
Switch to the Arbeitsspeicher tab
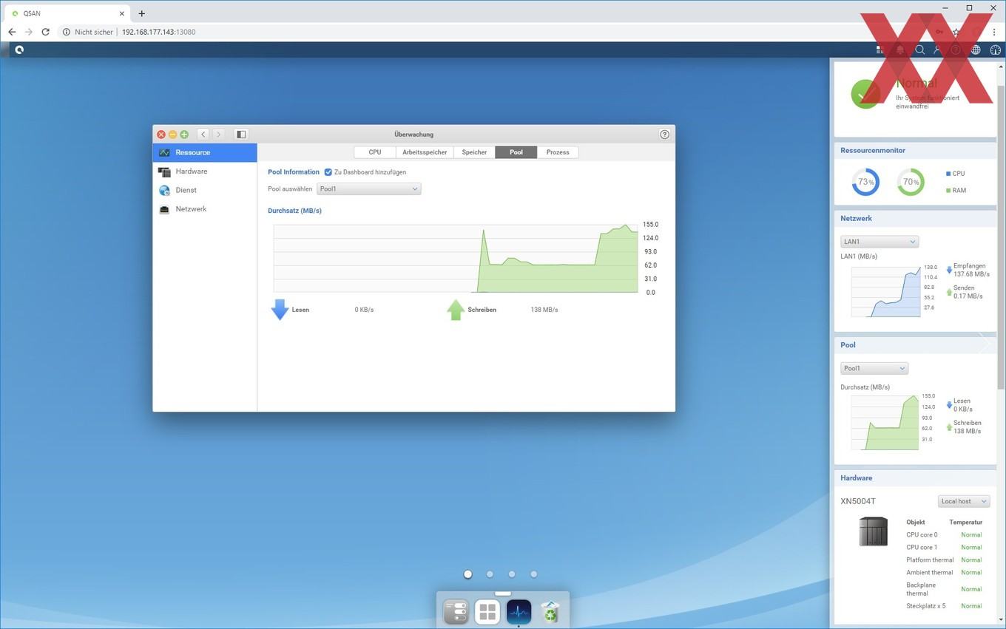[x=425, y=152]
